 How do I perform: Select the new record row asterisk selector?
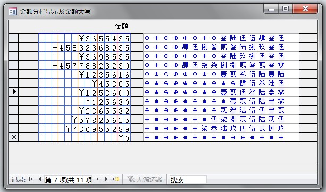pos(14,137)
